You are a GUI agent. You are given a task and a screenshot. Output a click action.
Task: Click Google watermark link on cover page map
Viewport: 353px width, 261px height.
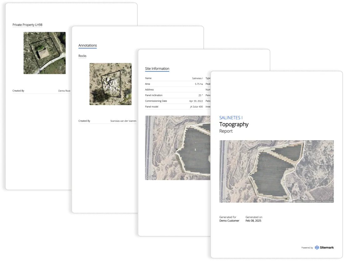pos(225,200)
